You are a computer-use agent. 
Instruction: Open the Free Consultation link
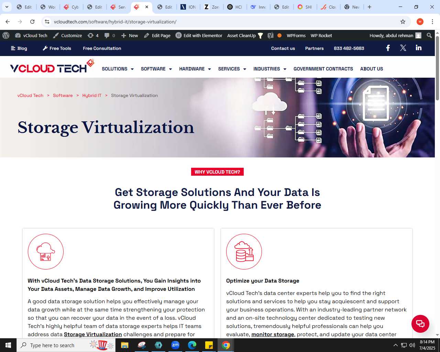point(102,48)
